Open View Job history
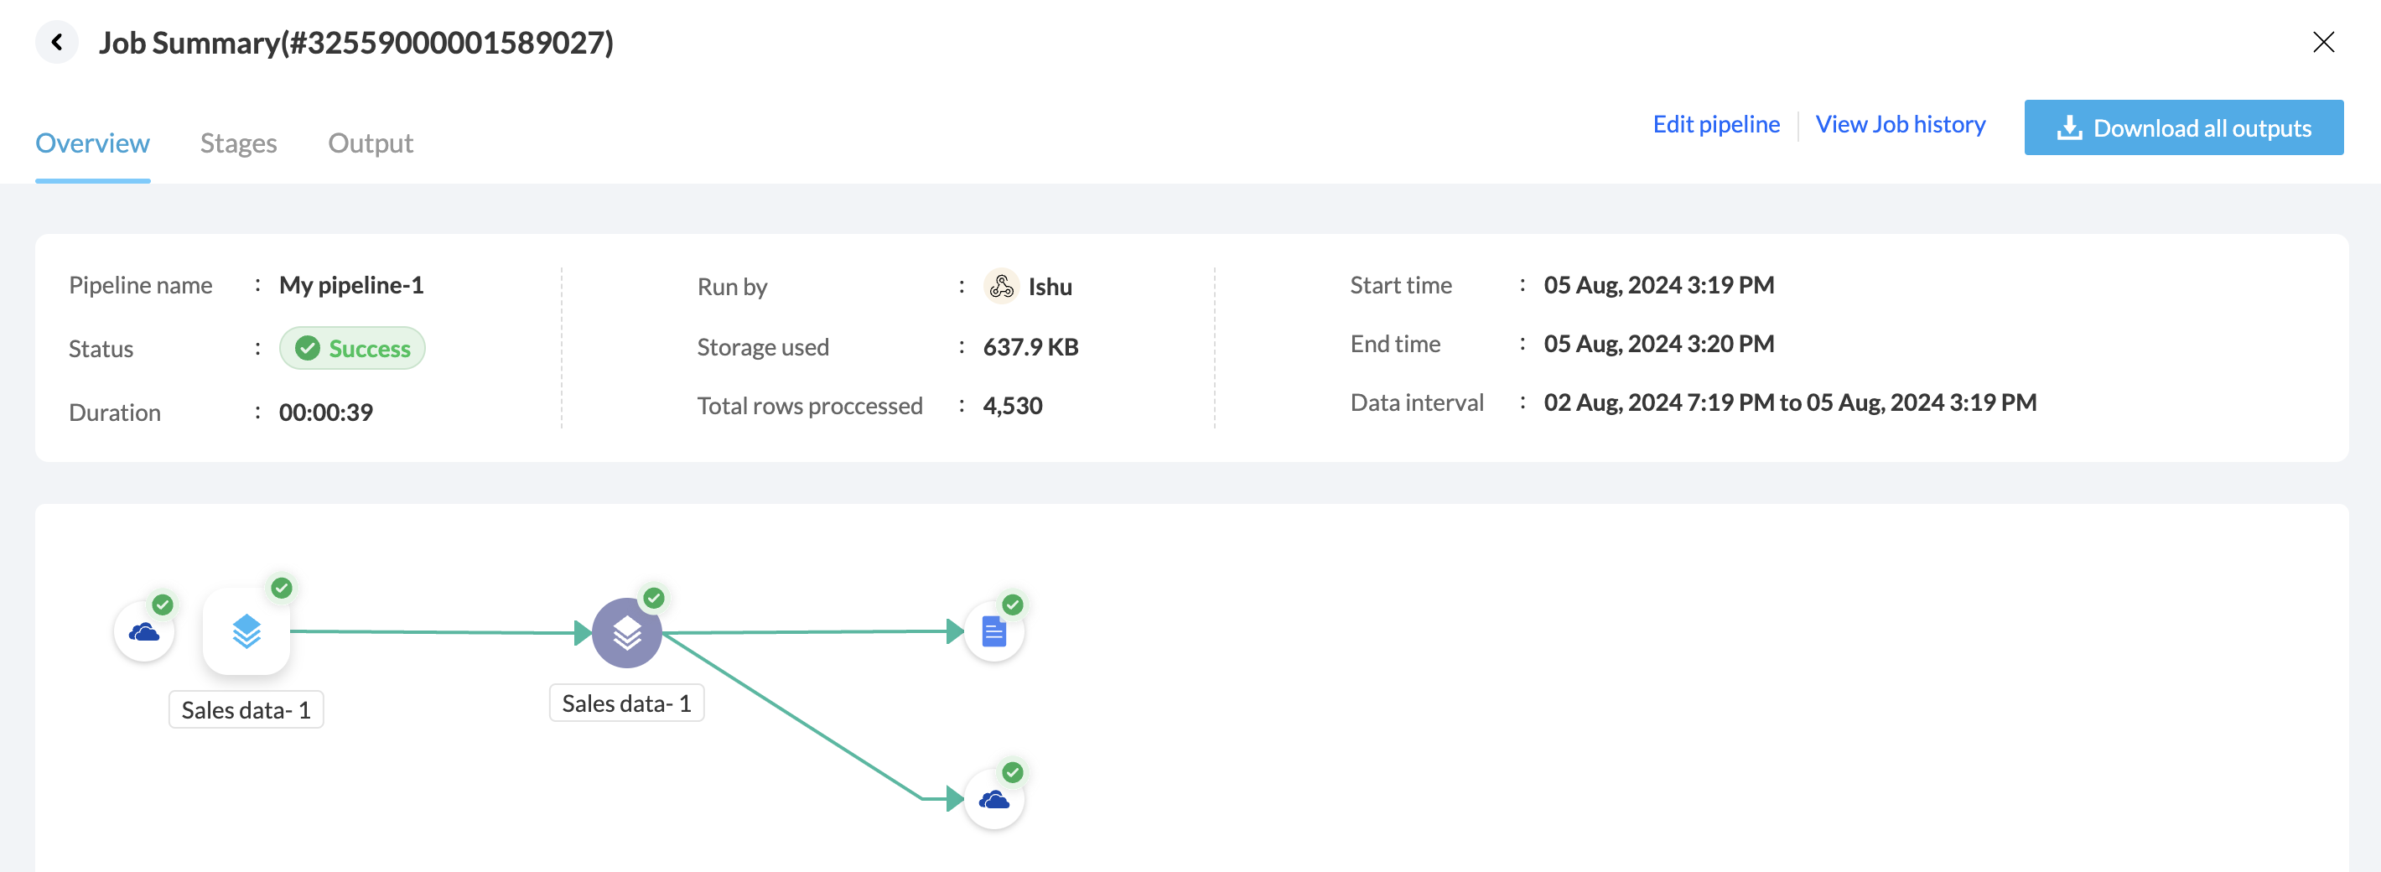This screenshot has height=872, width=2381. 1901,125
